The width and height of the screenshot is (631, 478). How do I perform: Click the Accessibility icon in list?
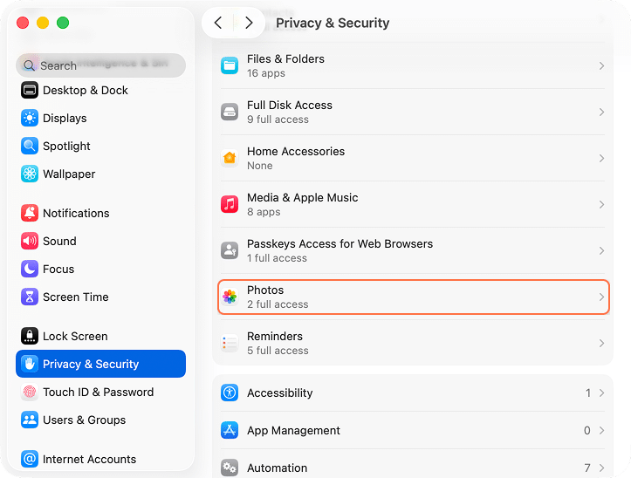(230, 393)
